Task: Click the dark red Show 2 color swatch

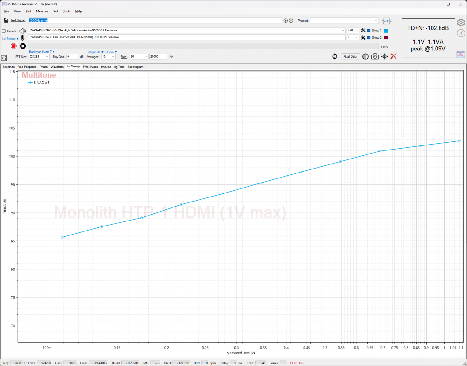Action: 386,37
